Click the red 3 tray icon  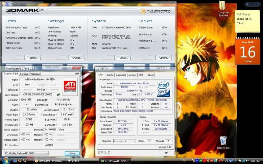click(204, 161)
